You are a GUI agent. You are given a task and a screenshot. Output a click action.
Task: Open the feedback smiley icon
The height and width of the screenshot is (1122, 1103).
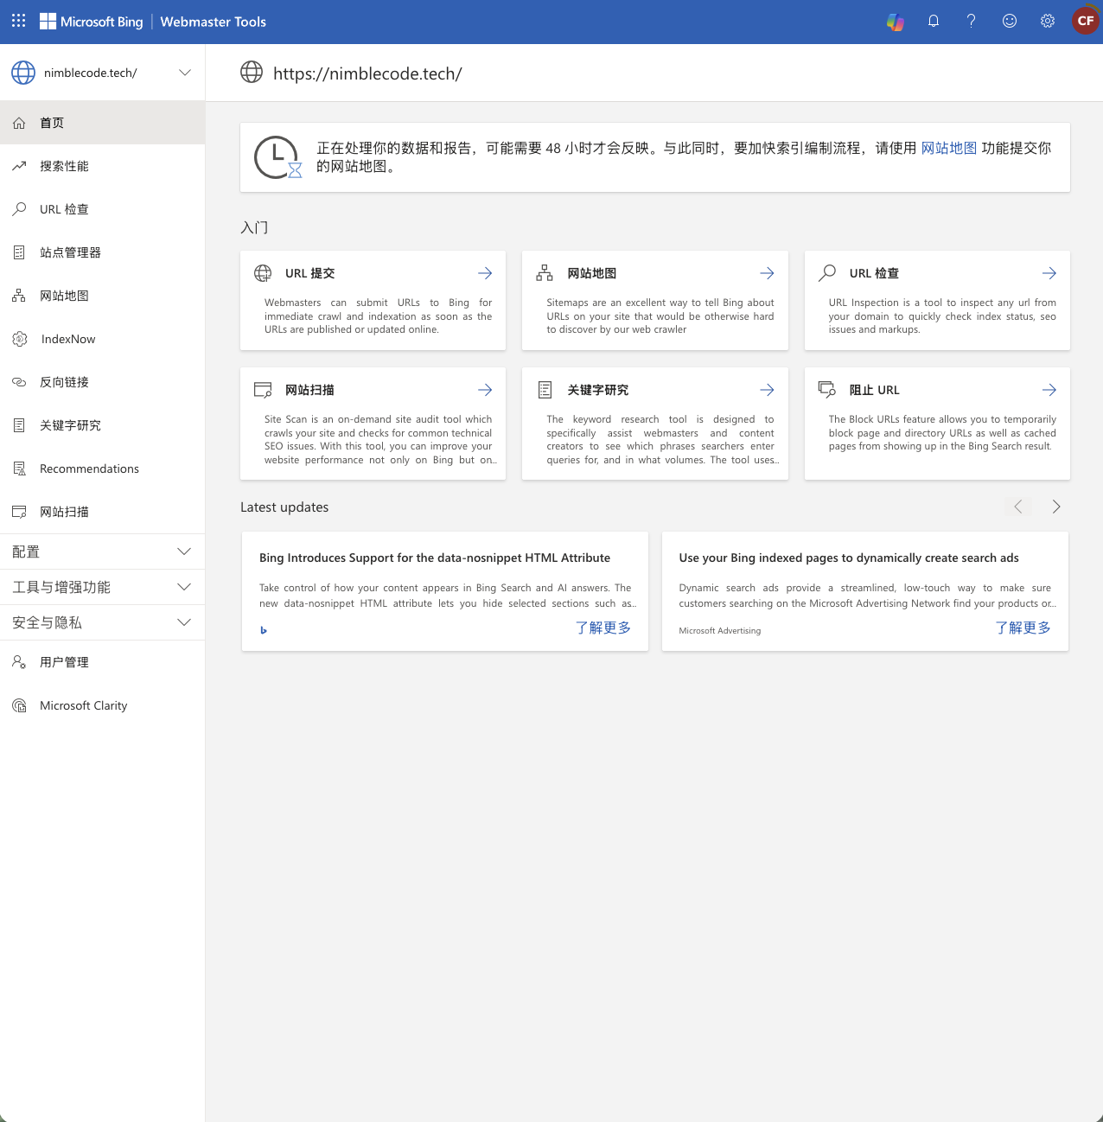tap(1010, 22)
